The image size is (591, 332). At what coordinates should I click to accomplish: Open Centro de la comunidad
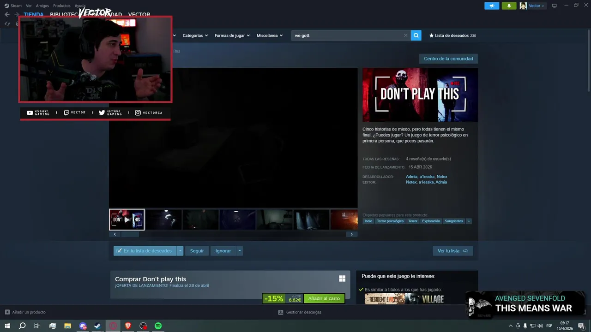[x=448, y=59]
